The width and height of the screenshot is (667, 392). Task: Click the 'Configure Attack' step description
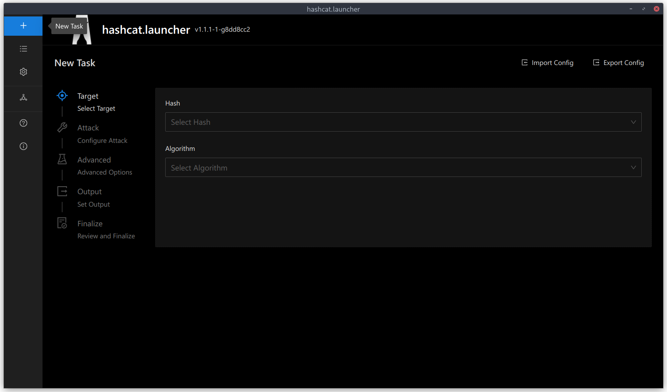(x=102, y=140)
